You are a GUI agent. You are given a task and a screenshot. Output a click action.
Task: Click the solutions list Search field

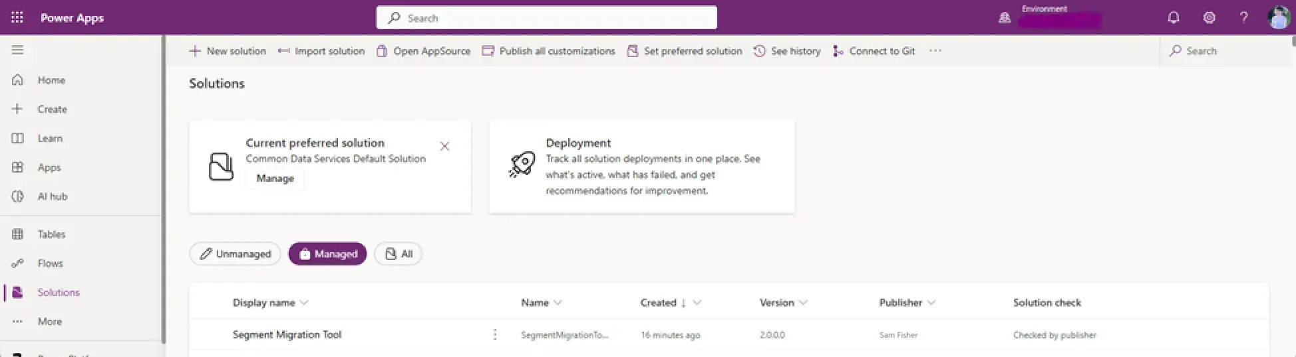1225,51
